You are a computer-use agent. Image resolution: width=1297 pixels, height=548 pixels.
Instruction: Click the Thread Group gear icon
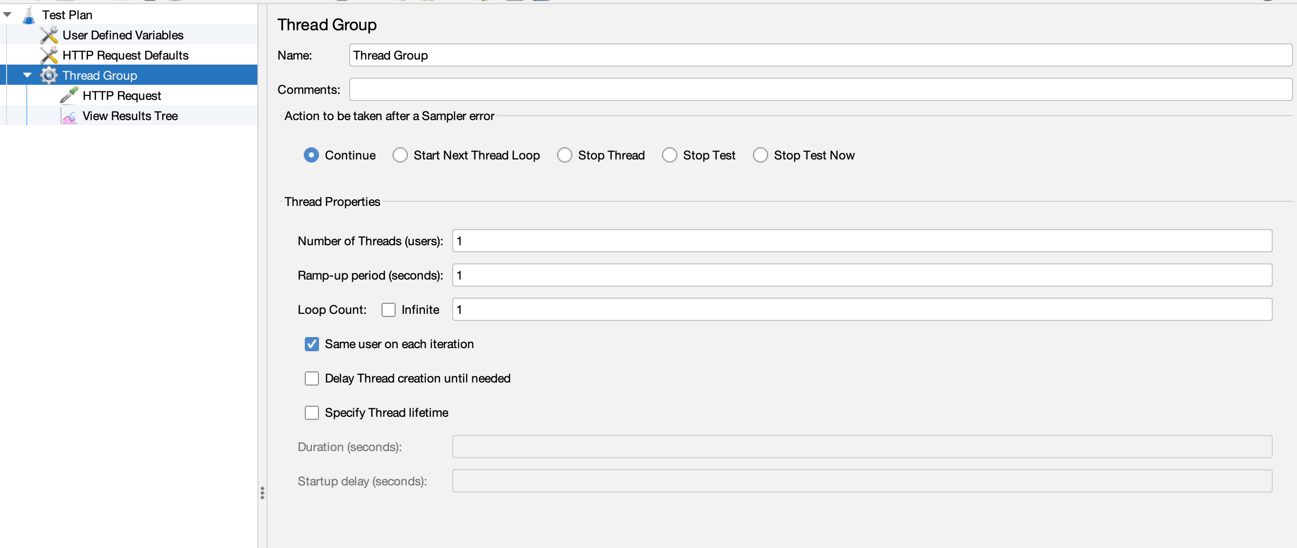49,76
